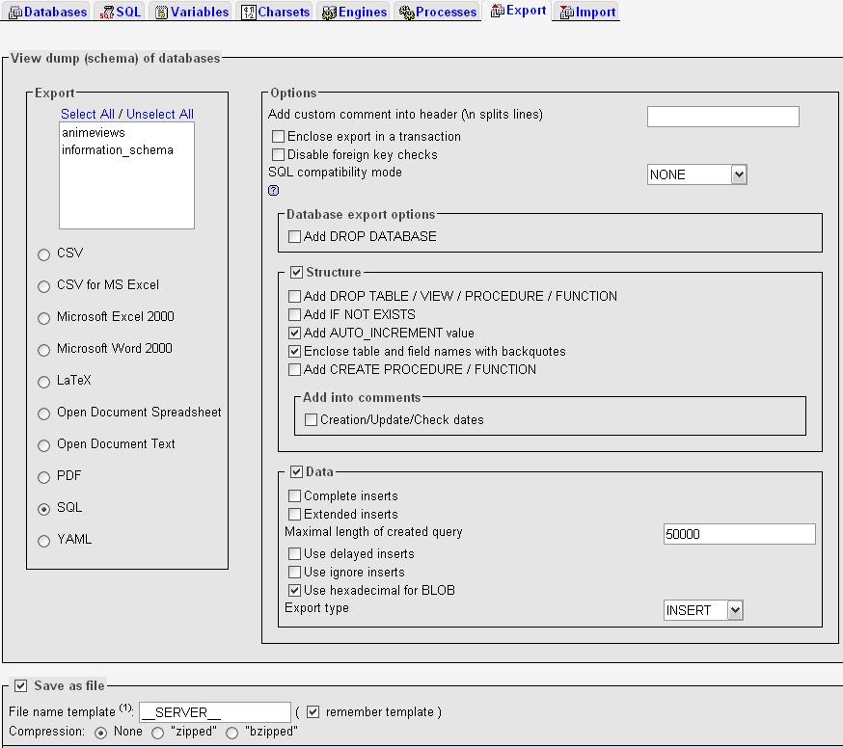Uncheck the Structure section checkbox

click(x=296, y=272)
